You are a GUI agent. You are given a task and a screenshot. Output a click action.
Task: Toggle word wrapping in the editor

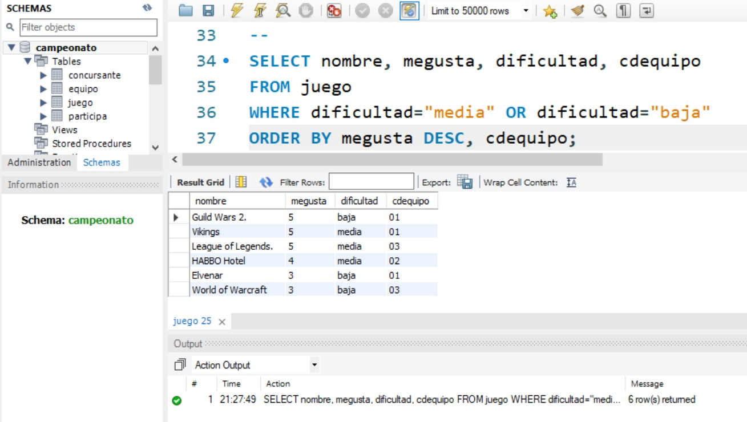(647, 10)
